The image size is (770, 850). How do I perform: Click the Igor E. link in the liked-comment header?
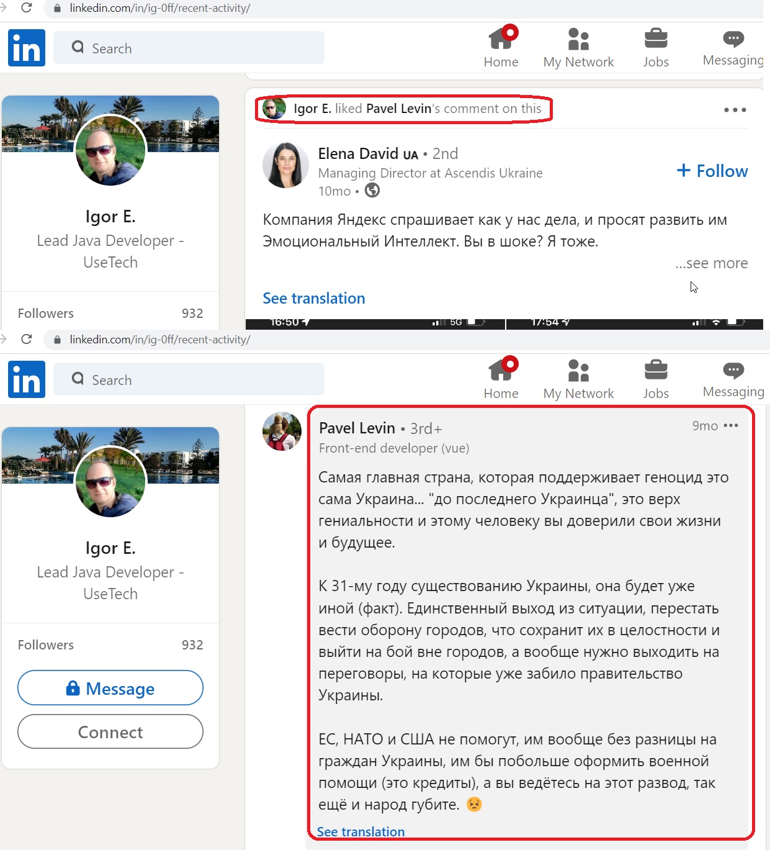[x=312, y=109]
